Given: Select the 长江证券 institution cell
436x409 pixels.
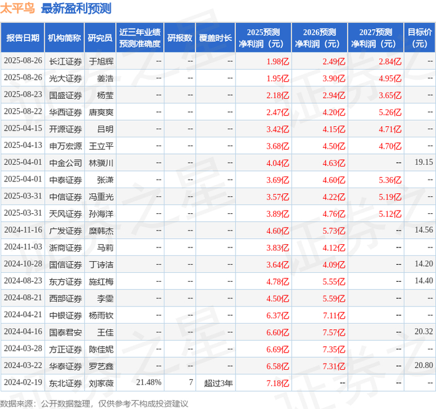Looking at the screenshot, I should (65, 62).
